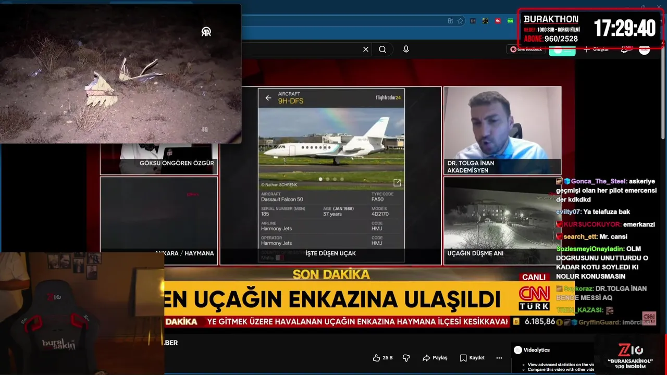The image size is (667, 375).
Task: Click the UÇAĞIN DÜŞME ANI footage panel
Action: [x=502, y=221]
